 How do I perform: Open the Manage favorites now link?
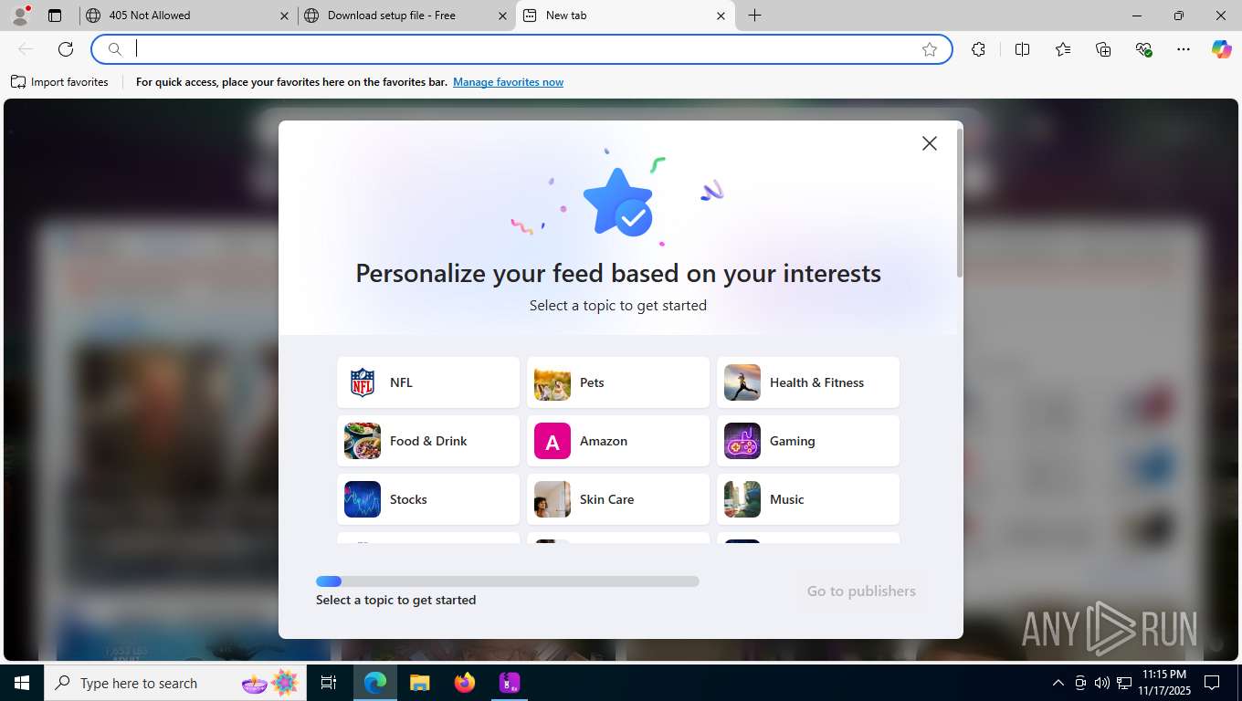pos(508,82)
